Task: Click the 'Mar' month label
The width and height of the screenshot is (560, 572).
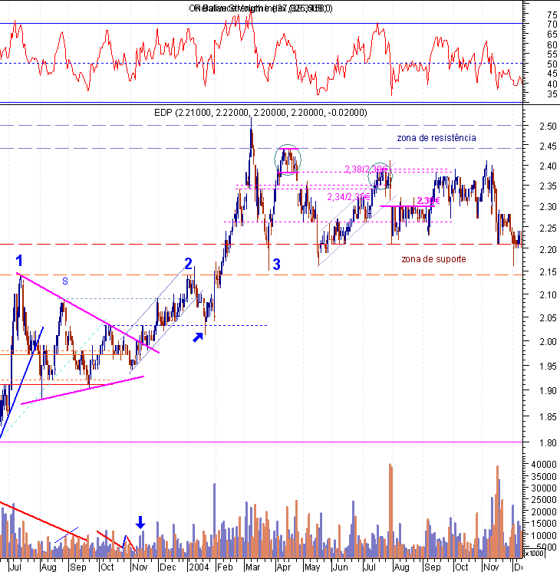Action: 252,567
